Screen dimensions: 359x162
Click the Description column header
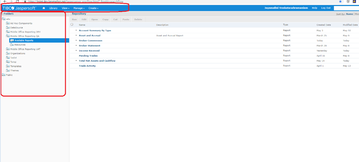[x=162, y=25]
